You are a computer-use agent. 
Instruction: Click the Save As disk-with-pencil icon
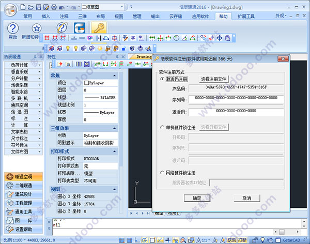pyautogui.click(x=46, y=7)
